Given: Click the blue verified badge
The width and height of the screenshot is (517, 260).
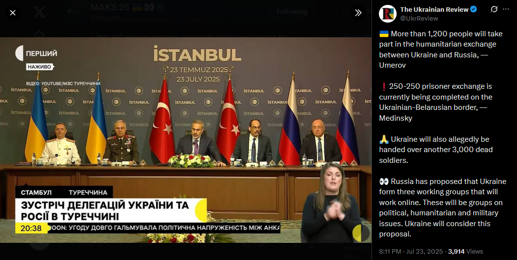Looking at the screenshot, I should [x=473, y=9].
